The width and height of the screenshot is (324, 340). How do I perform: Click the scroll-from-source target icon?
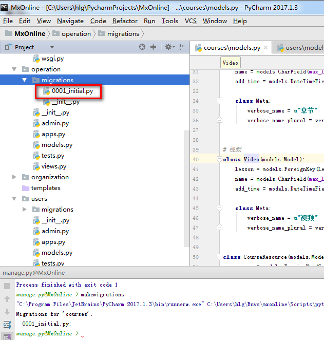(142, 47)
